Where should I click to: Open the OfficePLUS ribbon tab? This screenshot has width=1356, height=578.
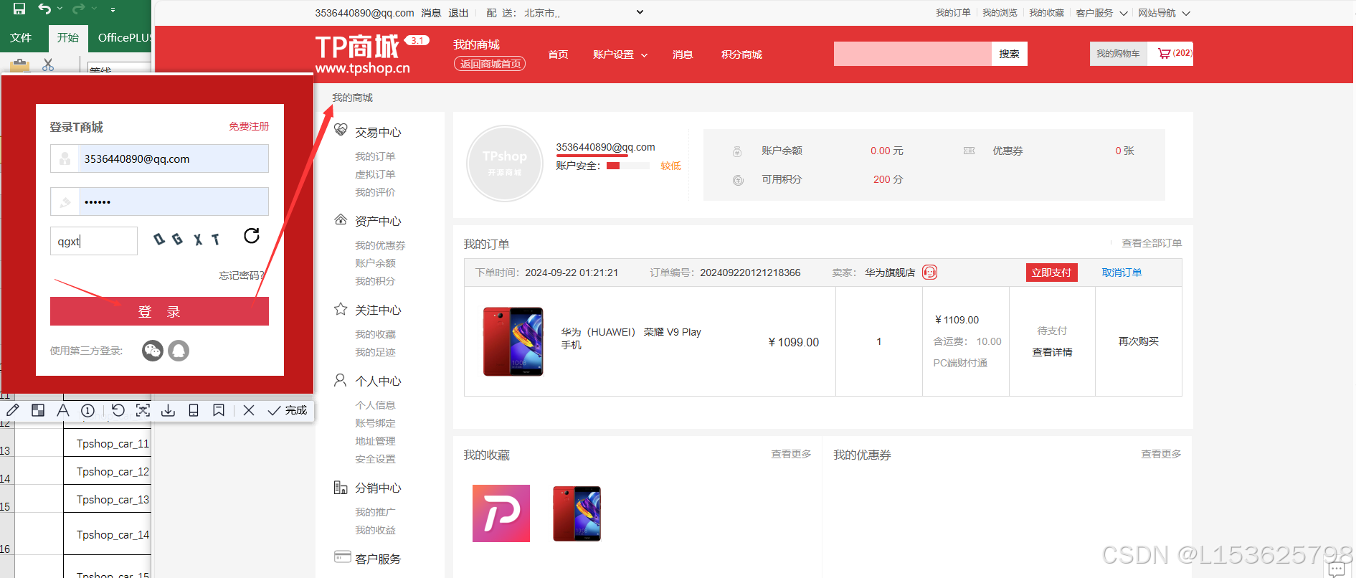tap(125, 37)
